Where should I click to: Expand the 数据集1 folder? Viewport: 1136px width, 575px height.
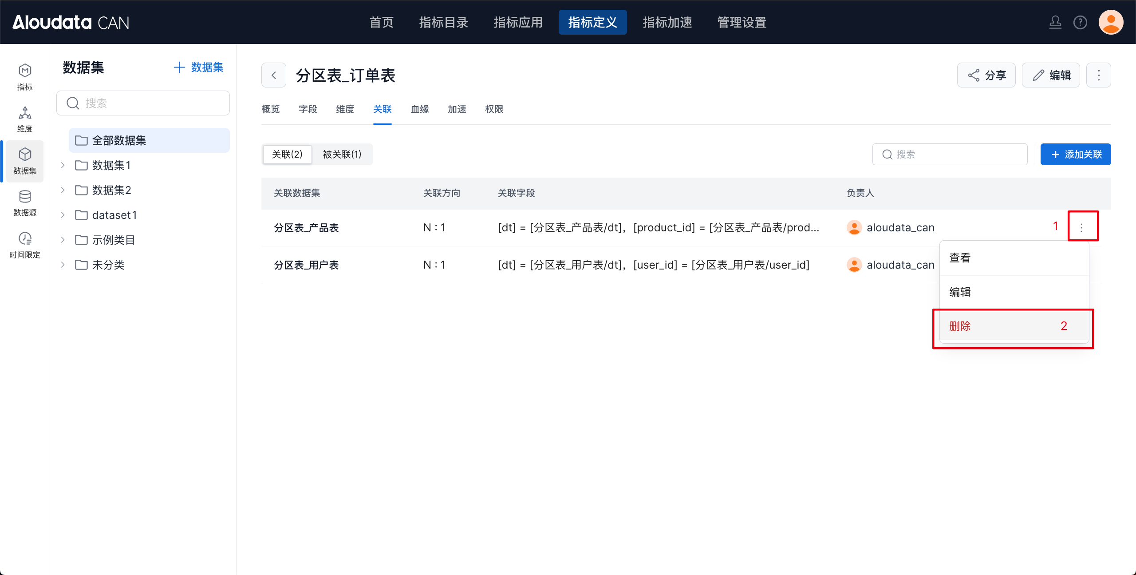pos(63,165)
